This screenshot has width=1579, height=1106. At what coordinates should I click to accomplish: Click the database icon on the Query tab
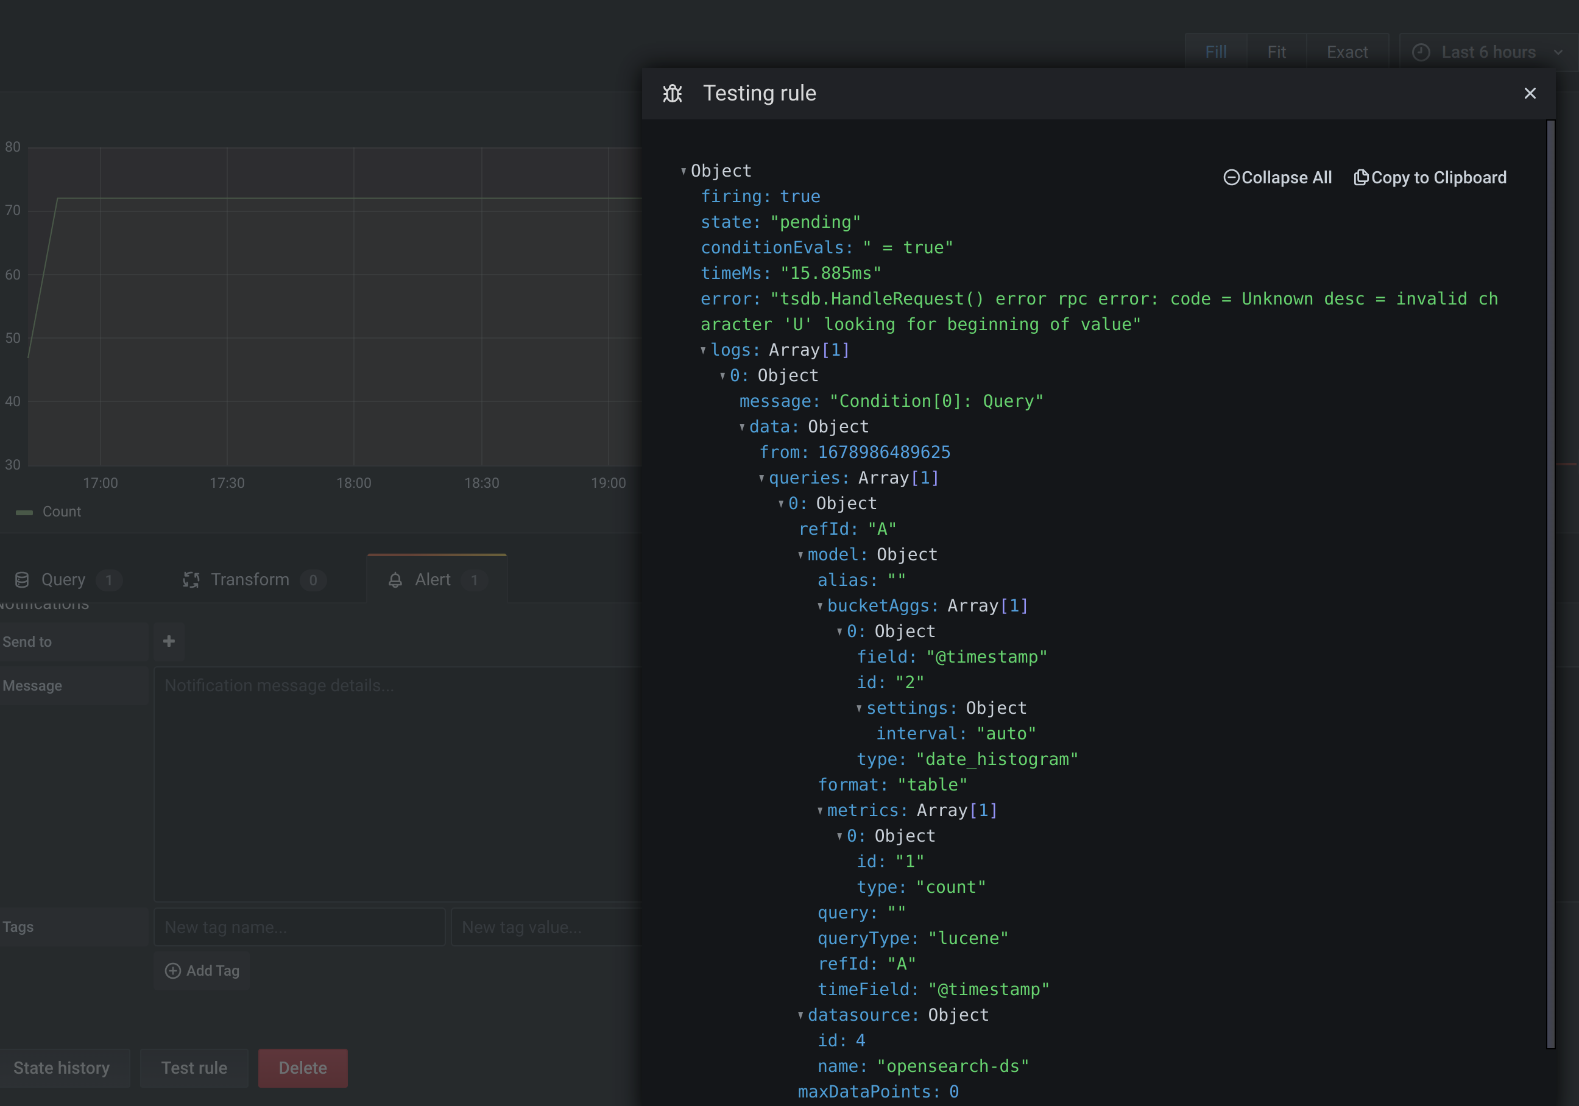pos(22,579)
